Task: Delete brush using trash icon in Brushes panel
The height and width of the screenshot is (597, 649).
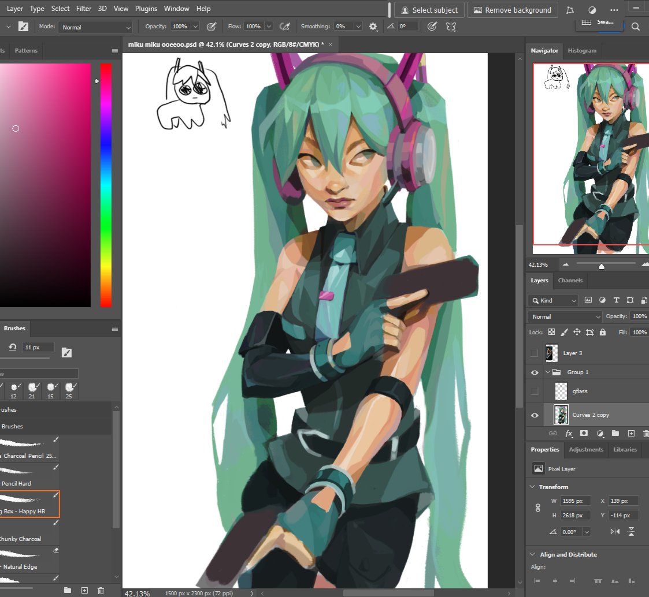Action: (x=101, y=591)
